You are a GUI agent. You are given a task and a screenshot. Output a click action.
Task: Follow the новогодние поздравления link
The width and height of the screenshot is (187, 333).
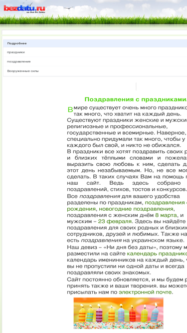point(136,209)
